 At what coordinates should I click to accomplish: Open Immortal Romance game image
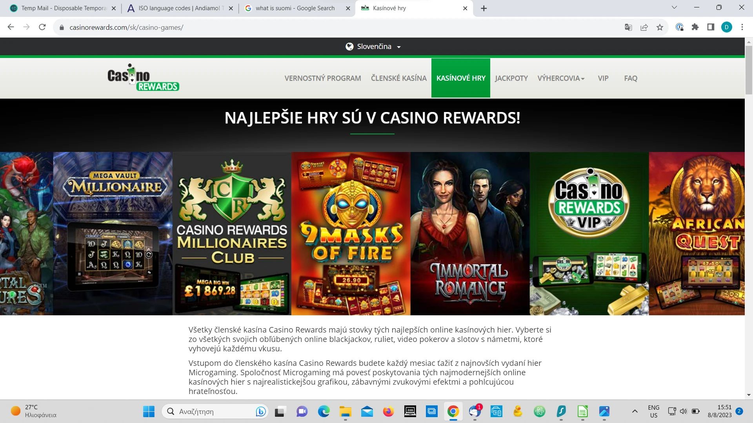(470, 233)
